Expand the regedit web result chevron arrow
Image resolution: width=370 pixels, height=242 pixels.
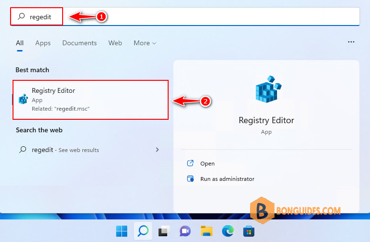(x=158, y=150)
